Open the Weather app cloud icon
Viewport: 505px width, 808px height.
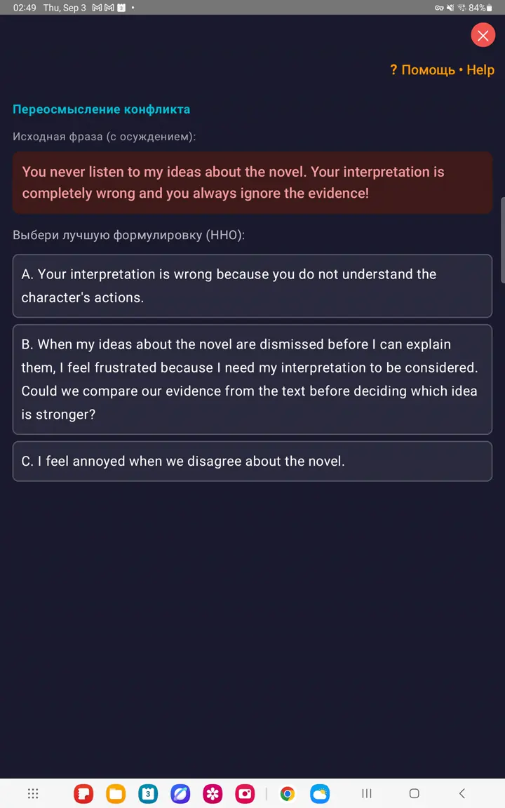[320, 793]
